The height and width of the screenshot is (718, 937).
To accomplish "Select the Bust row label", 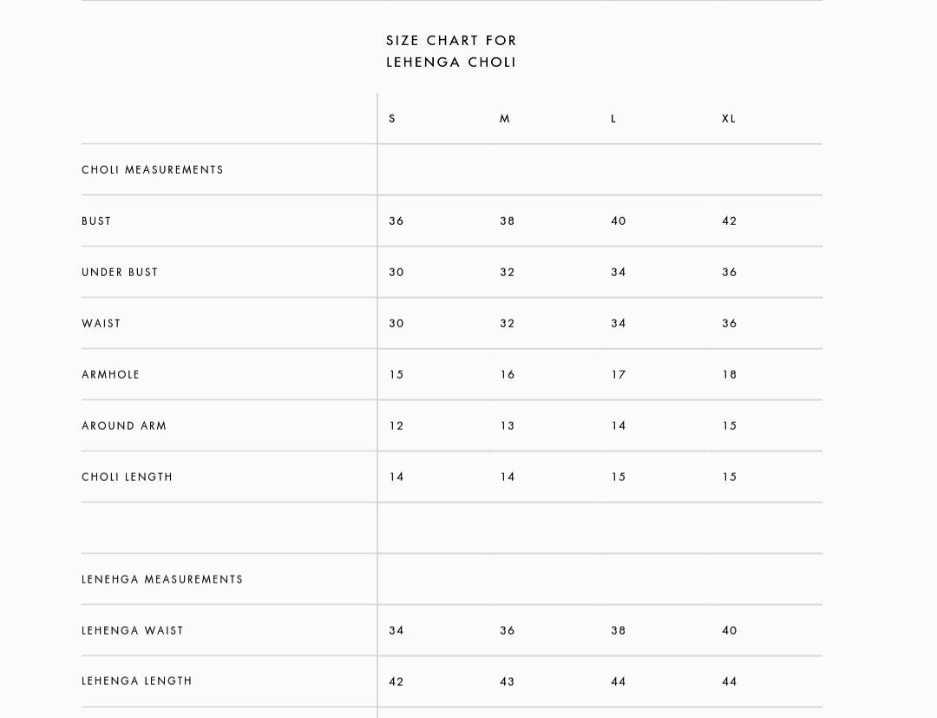I will [96, 221].
